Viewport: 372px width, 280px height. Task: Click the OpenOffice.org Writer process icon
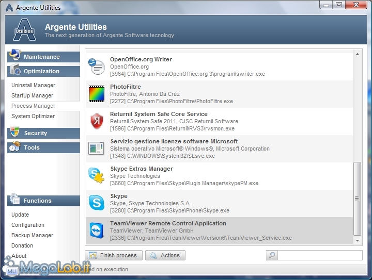click(x=96, y=67)
